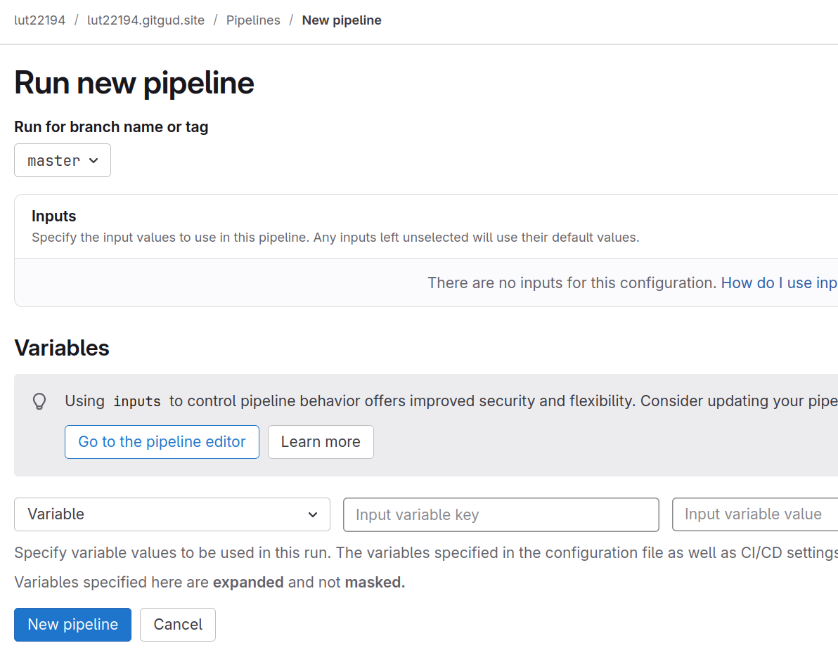Viewport: 838px width, 662px height.
Task: Click the 'How do I use inputs' link
Action: [779, 283]
